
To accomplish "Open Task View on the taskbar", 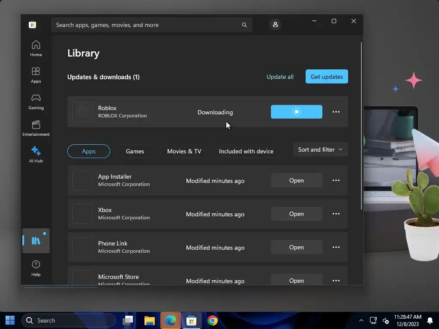I will click(128, 320).
